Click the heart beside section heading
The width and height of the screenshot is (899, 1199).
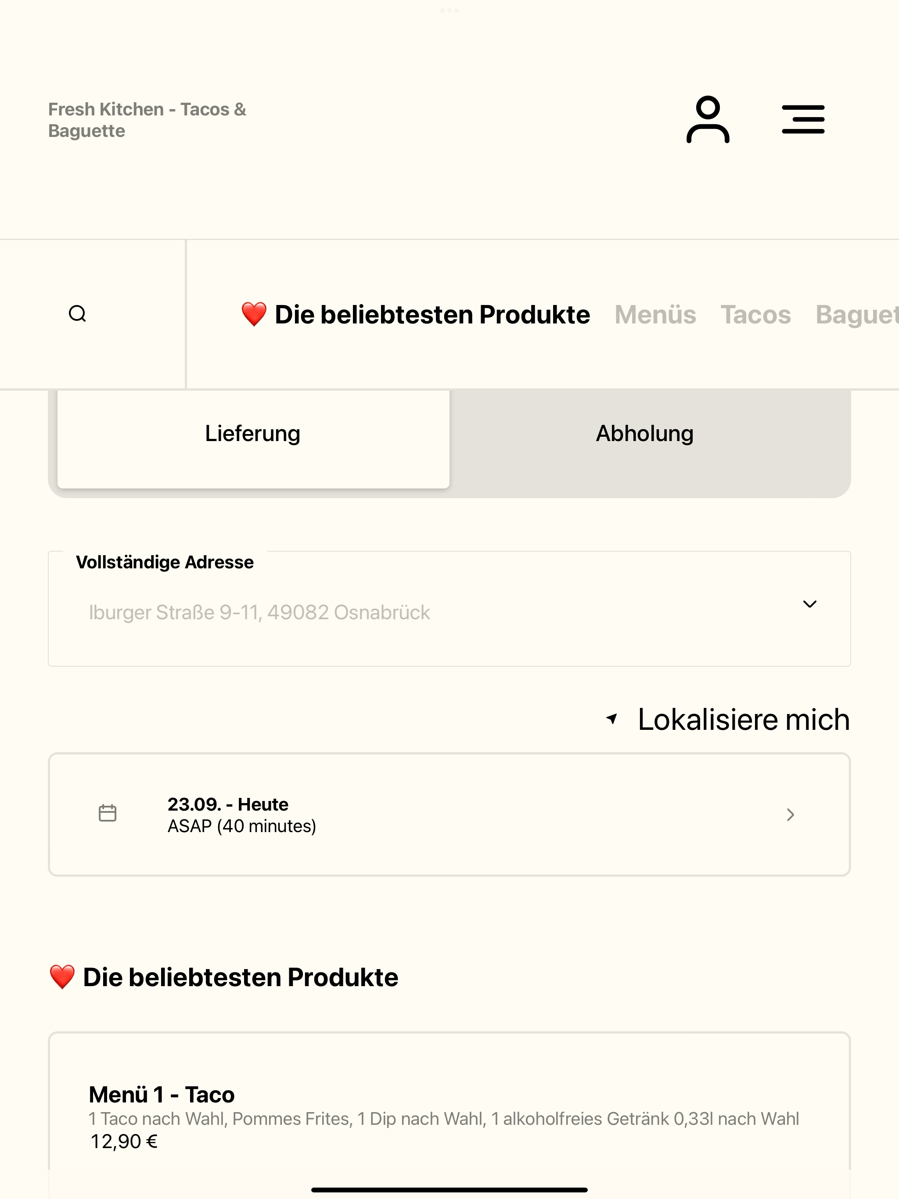tap(62, 977)
